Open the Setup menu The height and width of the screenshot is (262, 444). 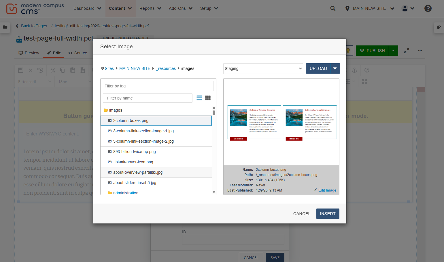(x=209, y=8)
